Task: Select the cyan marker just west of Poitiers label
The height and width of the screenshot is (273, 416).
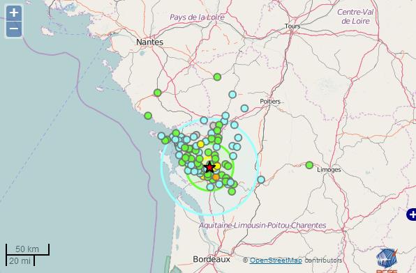Action: 244,108
